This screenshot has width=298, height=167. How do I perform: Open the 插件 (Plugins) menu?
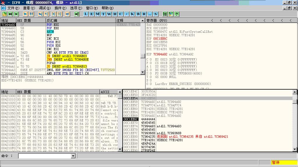click(x=60, y=8)
